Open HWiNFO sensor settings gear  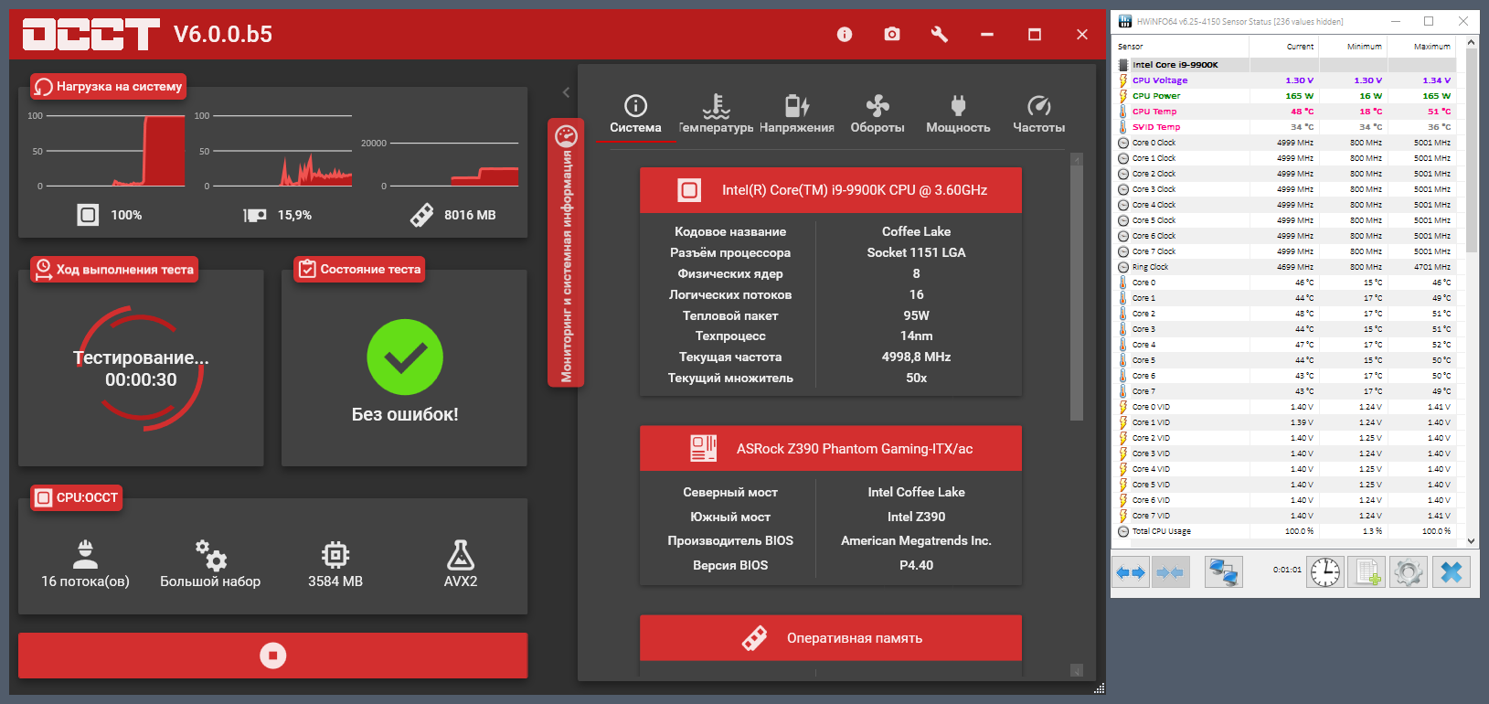1409,572
